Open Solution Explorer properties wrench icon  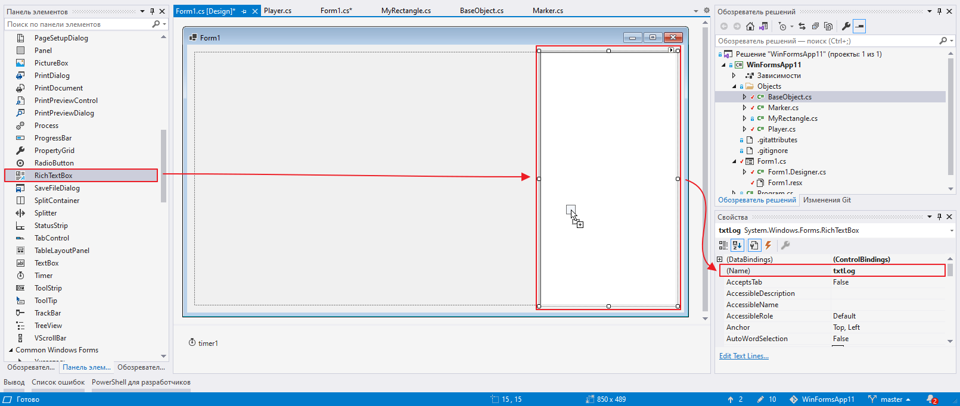click(x=846, y=26)
